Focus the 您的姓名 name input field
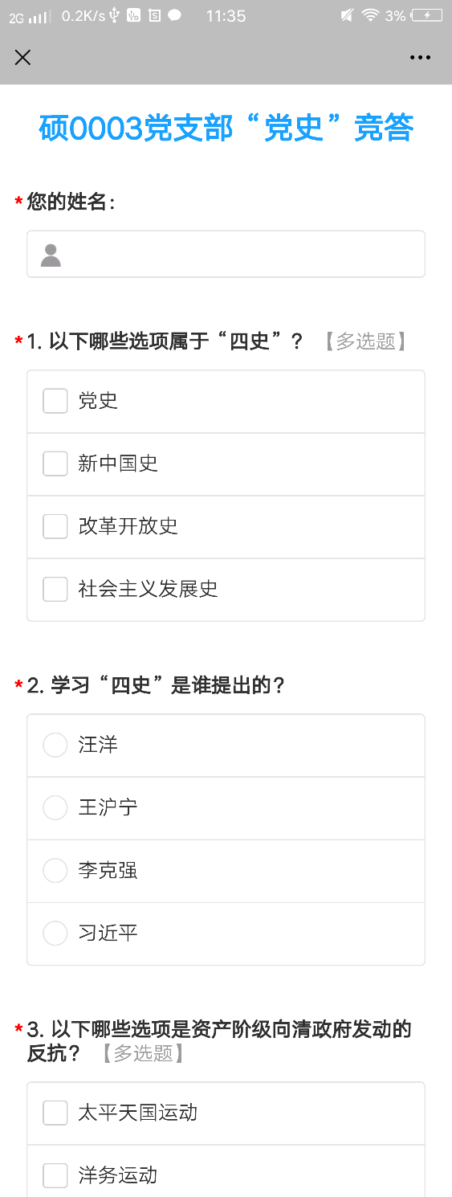This screenshot has height=1197, width=452. pos(226,254)
